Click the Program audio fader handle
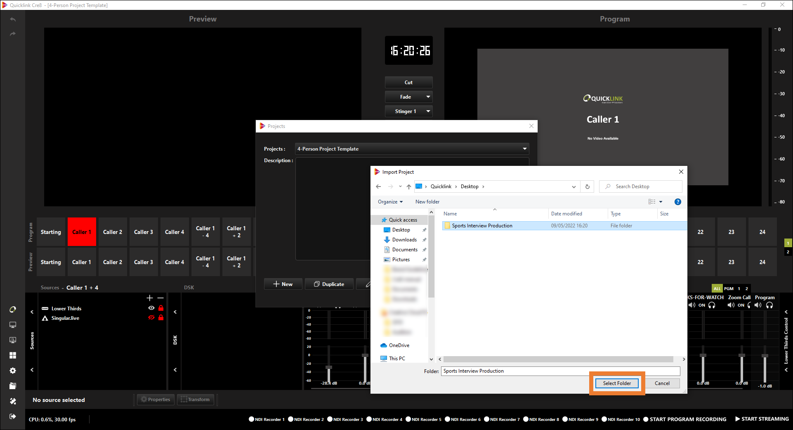The image size is (793, 430). point(765,356)
